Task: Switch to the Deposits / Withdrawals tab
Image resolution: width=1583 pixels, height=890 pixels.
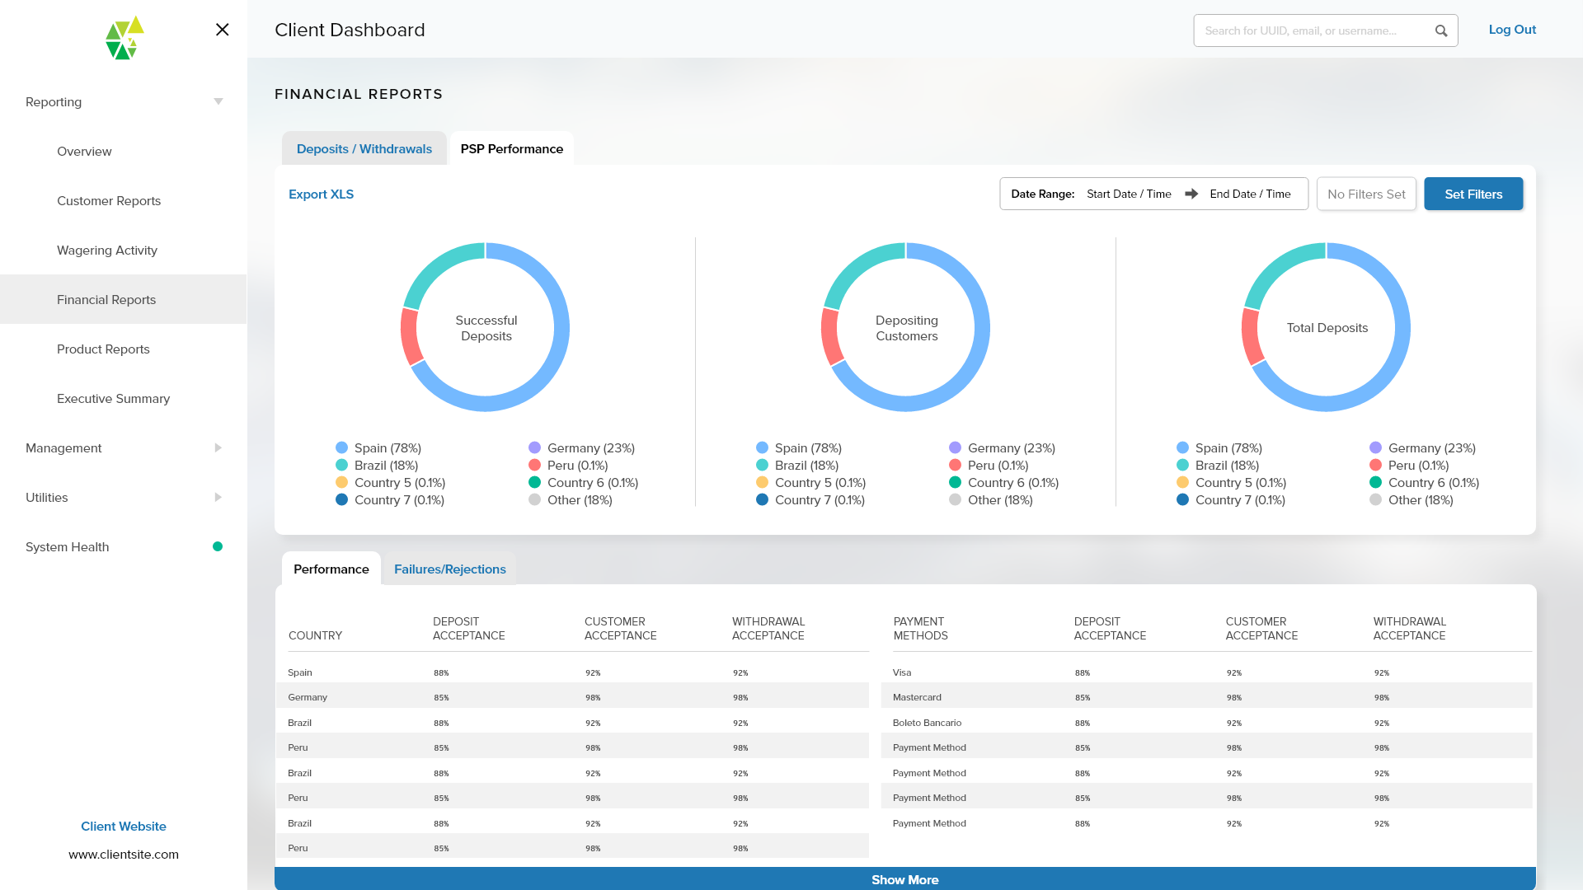Action: click(x=364, y=148)
